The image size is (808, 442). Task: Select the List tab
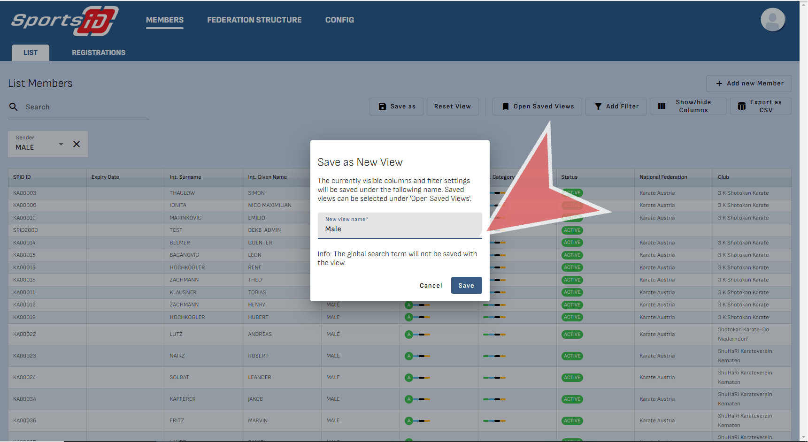coord(31,53)
